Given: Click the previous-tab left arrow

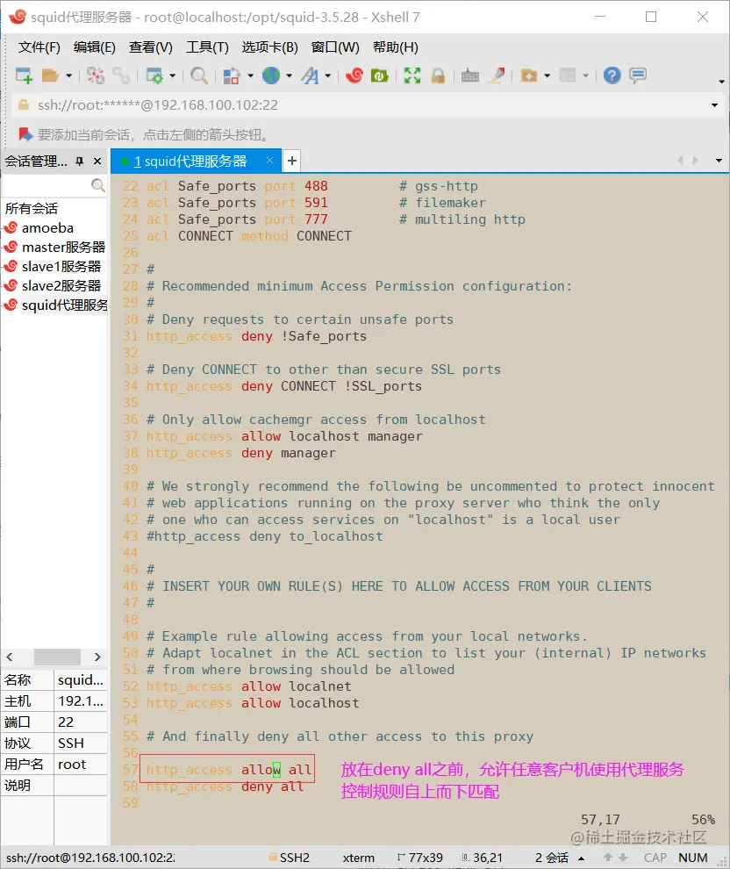Looking at the screenshot, I should point(680,161).
